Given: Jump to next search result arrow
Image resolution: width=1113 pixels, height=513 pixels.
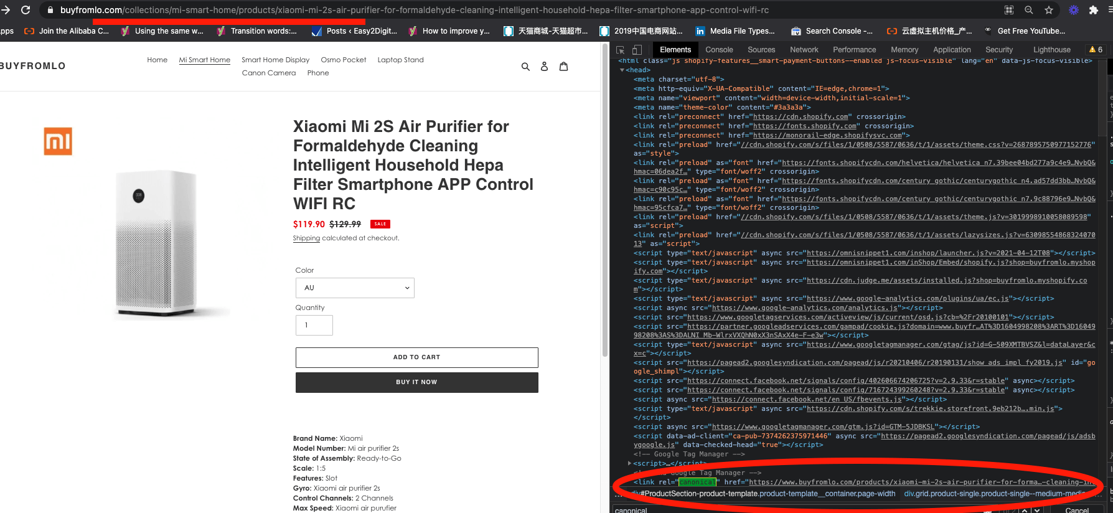Looking at the screenshot, I should coord(1036,511).
